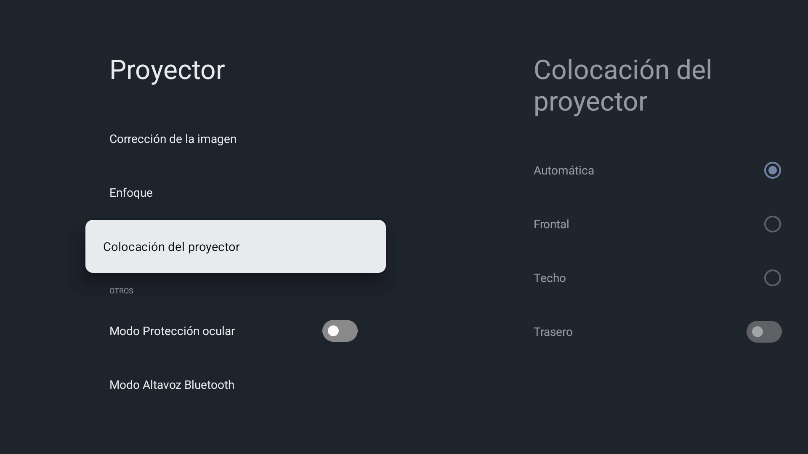Viewport: 808px width, 454px height.
Task: Click the OTROS section header
Action: pyautogui.click(x=121, y=291)
